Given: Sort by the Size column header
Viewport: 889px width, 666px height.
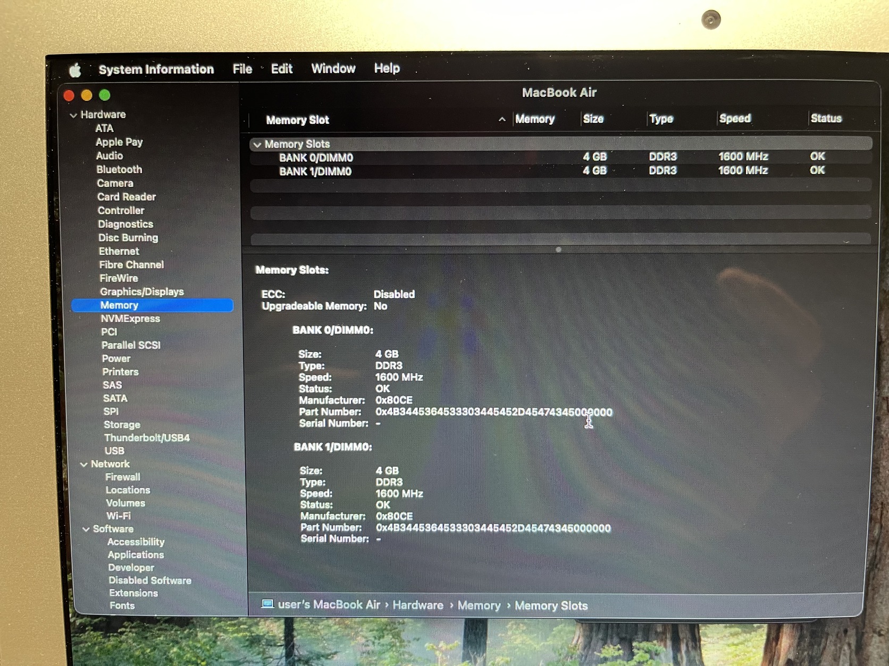Looking at the screenshot, I should click(593, 119).
